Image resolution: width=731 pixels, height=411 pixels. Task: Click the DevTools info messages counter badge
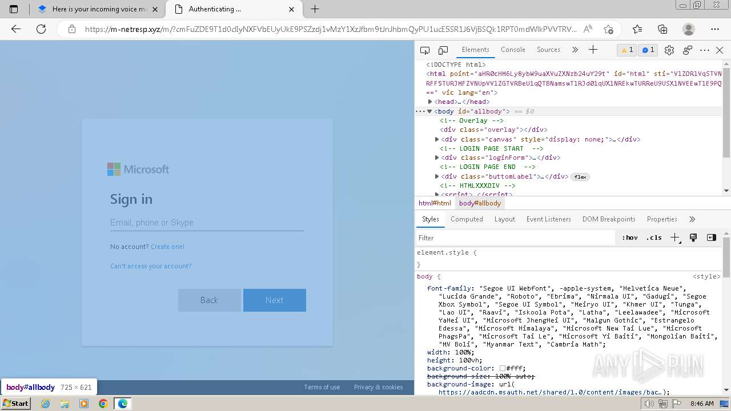[x=648, y=50]
